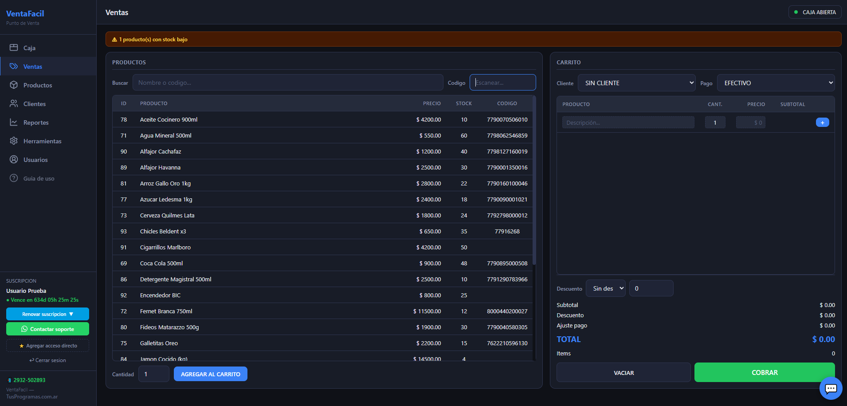
Task: Expand the Renovar suscripcion button
Action: pyautogui.click(x=47, y=314)
